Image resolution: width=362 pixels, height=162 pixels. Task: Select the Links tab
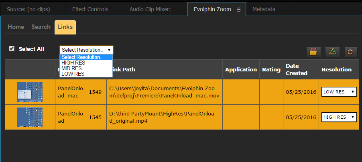point(65,27)
